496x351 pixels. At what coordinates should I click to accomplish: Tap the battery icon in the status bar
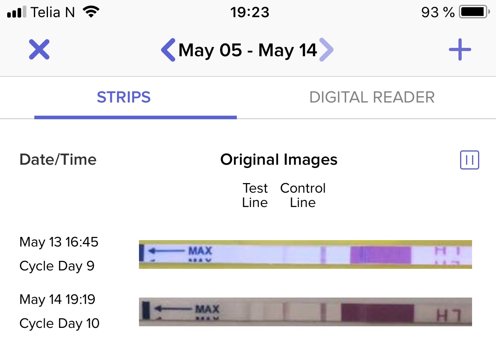click(474, 12)
